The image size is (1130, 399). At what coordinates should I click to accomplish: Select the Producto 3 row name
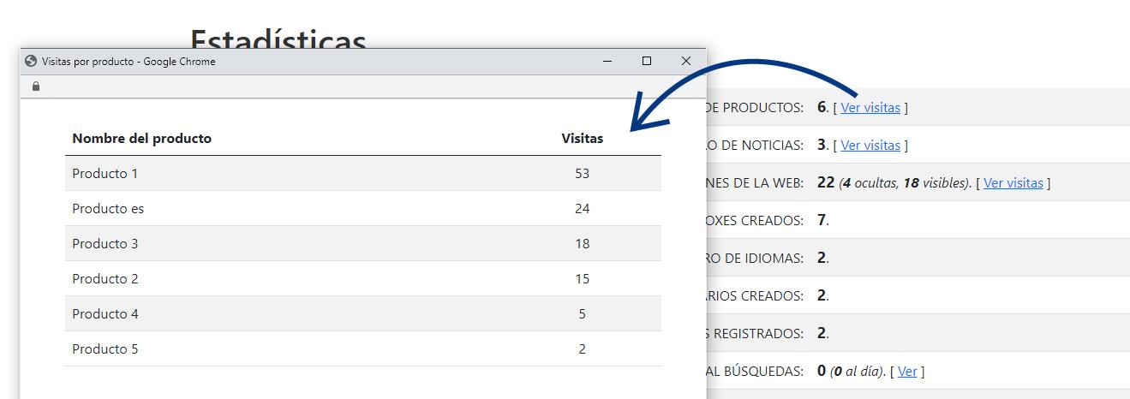coord(105,244)
